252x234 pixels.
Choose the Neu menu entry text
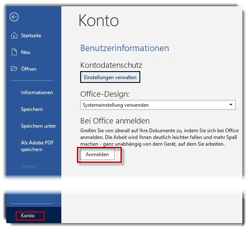coord(26,52)
